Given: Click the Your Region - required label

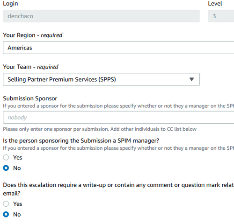Looking at the screenshot, I should coord(33,35).
